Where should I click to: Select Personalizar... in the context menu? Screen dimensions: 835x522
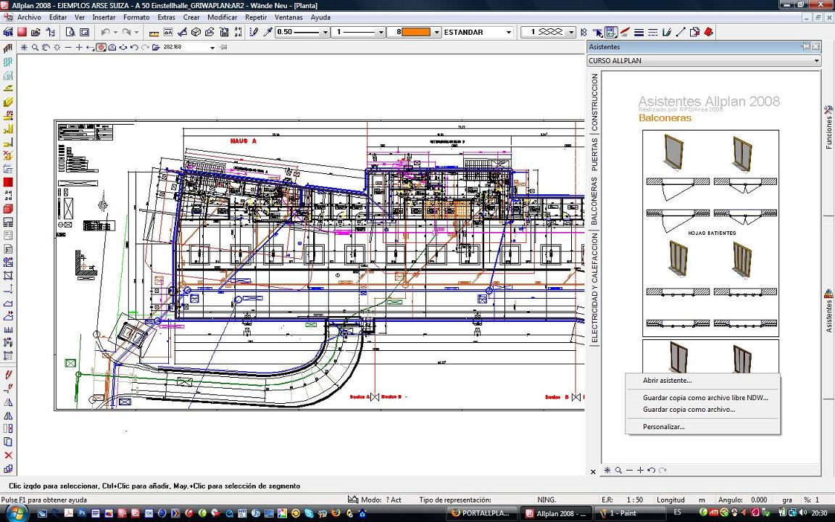663,426
